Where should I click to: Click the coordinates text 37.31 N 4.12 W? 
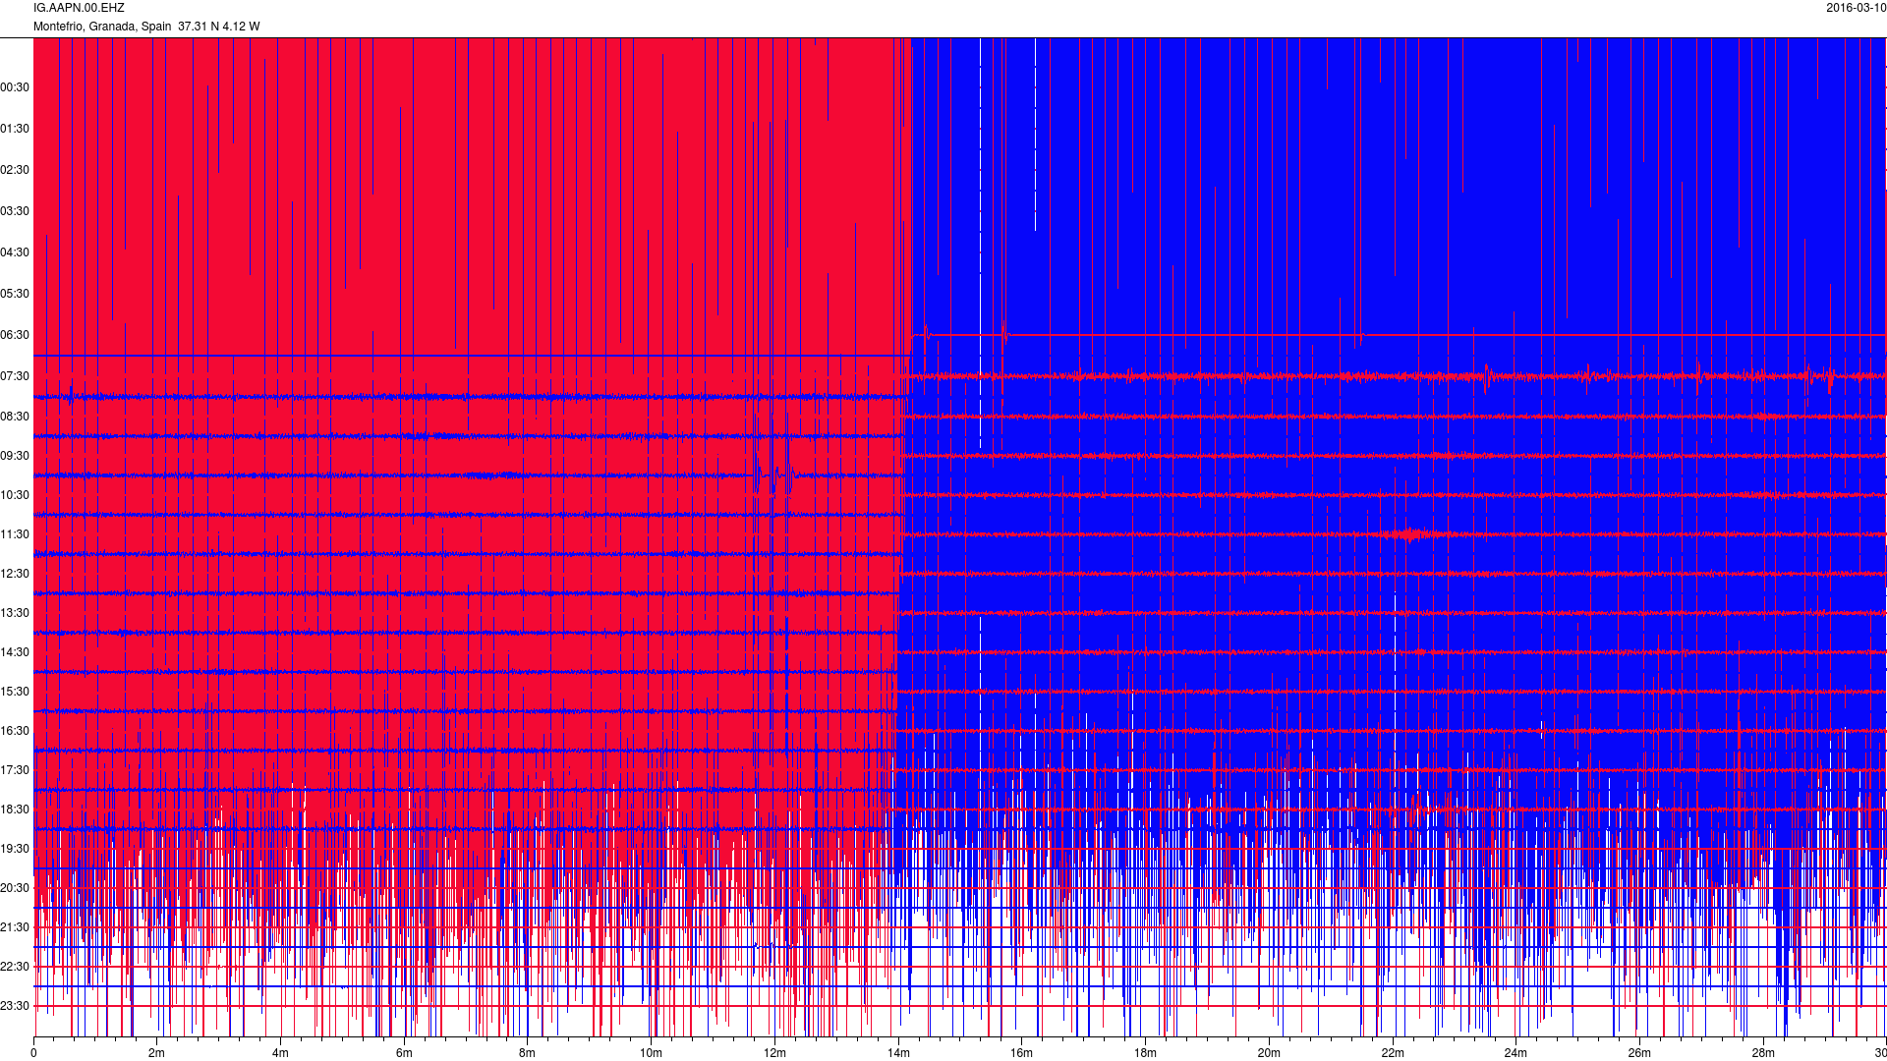click(x=219, y=27)
